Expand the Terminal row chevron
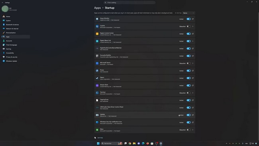This screenshot has width=259, height=146. click(193, 93)
